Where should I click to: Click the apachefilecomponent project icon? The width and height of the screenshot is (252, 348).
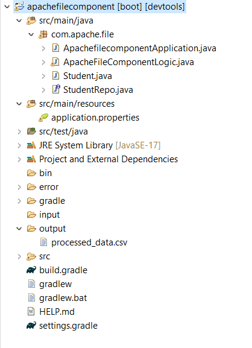19,6
